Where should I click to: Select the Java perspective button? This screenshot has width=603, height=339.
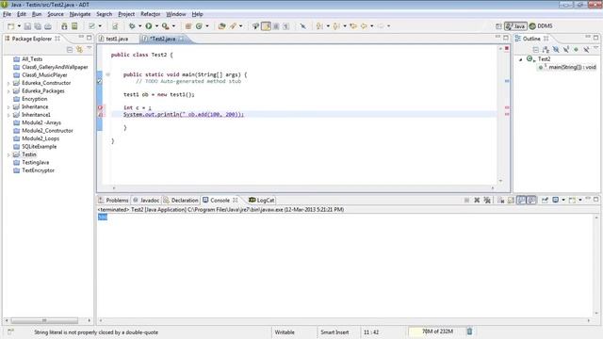click(x=515, y=26)
